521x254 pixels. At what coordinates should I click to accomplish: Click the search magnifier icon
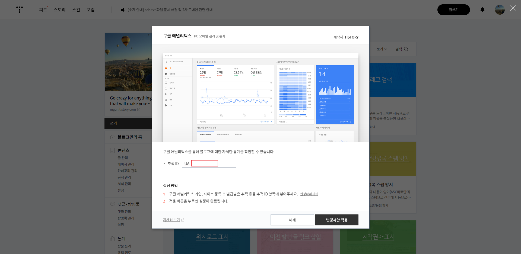click(x=406, y=49)
